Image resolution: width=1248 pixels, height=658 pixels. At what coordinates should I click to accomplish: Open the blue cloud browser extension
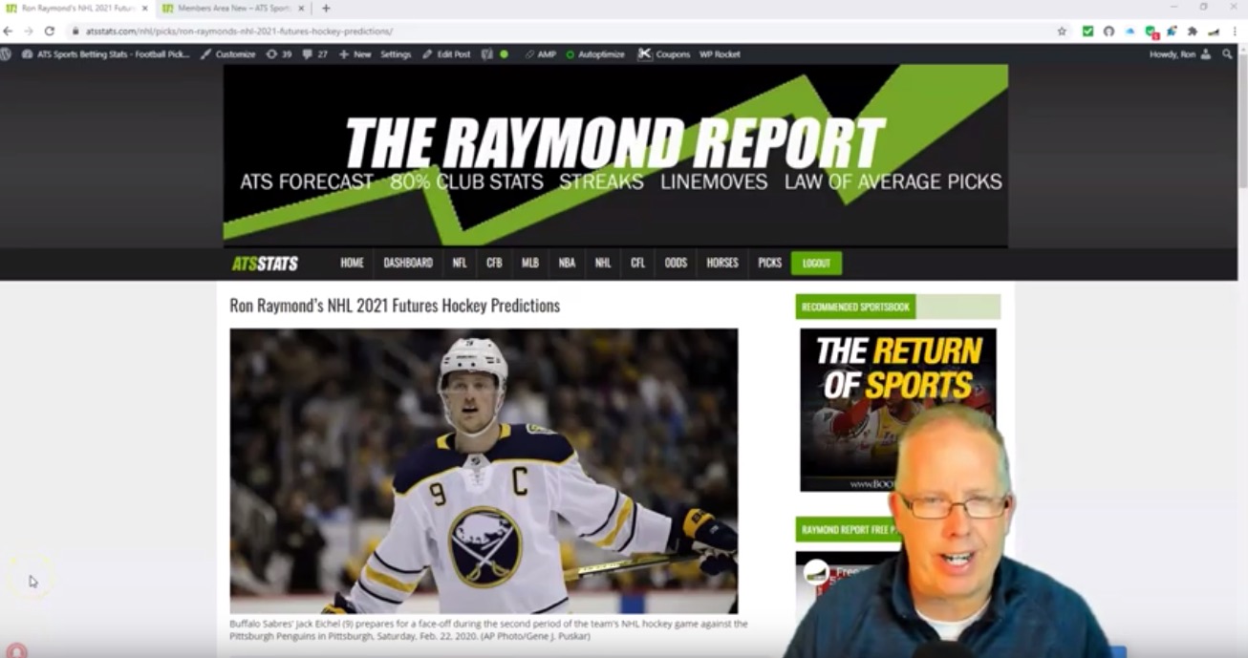pyautogui.click(x=1130, y=31)
